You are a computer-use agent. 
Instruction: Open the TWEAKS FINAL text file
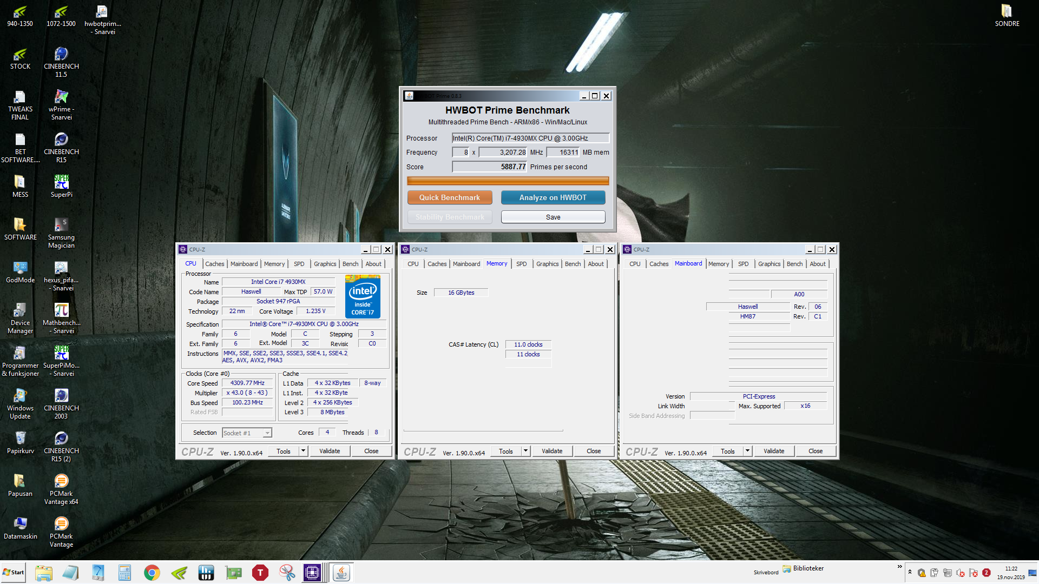[20, 105]
